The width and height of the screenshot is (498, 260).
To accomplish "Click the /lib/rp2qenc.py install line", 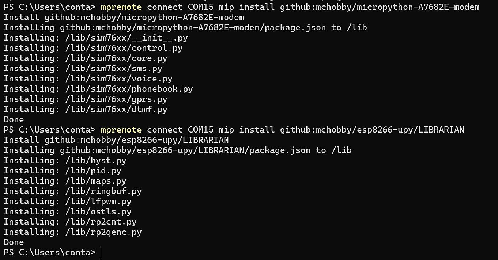I will pos(73,232).
